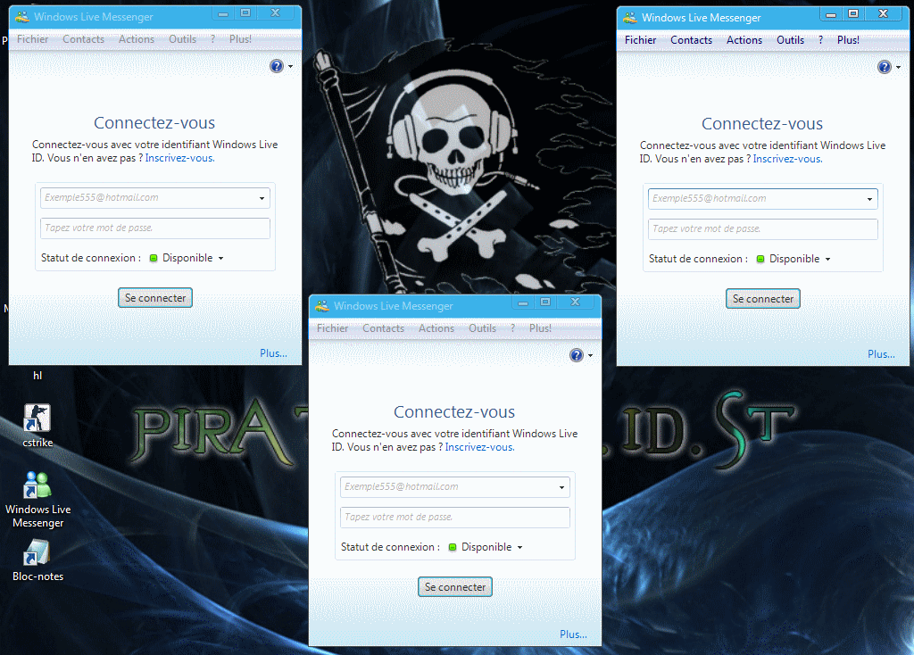The width and height of the screenshot is (914, 655).
Task: Open the Fichier menu in the bottom window
Action: (332, 328)
